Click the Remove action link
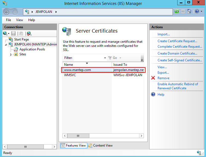206x157 pixels. tap(164, 78)
